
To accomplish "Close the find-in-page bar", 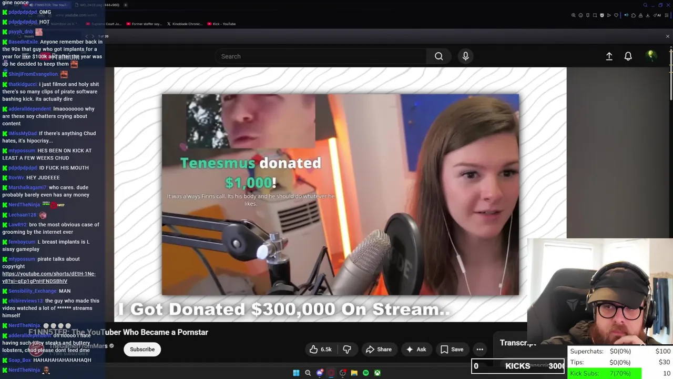I will pyautogui.click(x=668, y=36).
